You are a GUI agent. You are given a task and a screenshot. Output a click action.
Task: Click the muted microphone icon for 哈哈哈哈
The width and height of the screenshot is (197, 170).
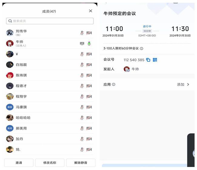tap(82, 118)
